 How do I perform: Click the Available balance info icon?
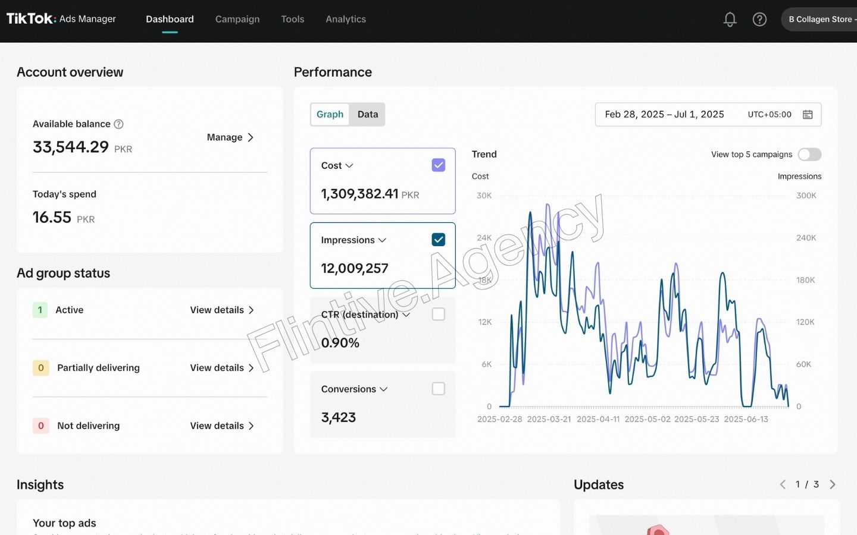[118, 124]
